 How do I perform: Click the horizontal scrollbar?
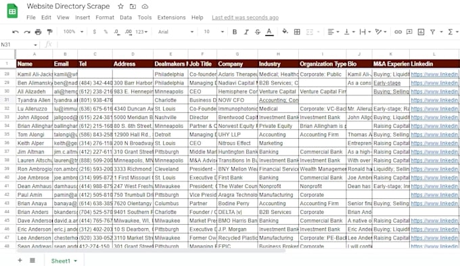pyautogui.click(x=151, y=251)
